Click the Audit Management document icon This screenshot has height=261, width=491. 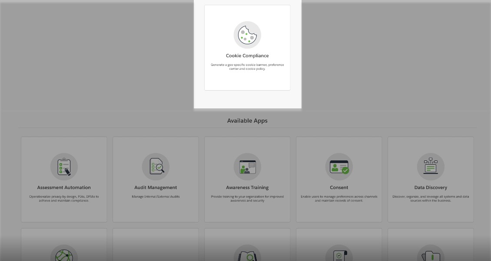tap(156, 166)
